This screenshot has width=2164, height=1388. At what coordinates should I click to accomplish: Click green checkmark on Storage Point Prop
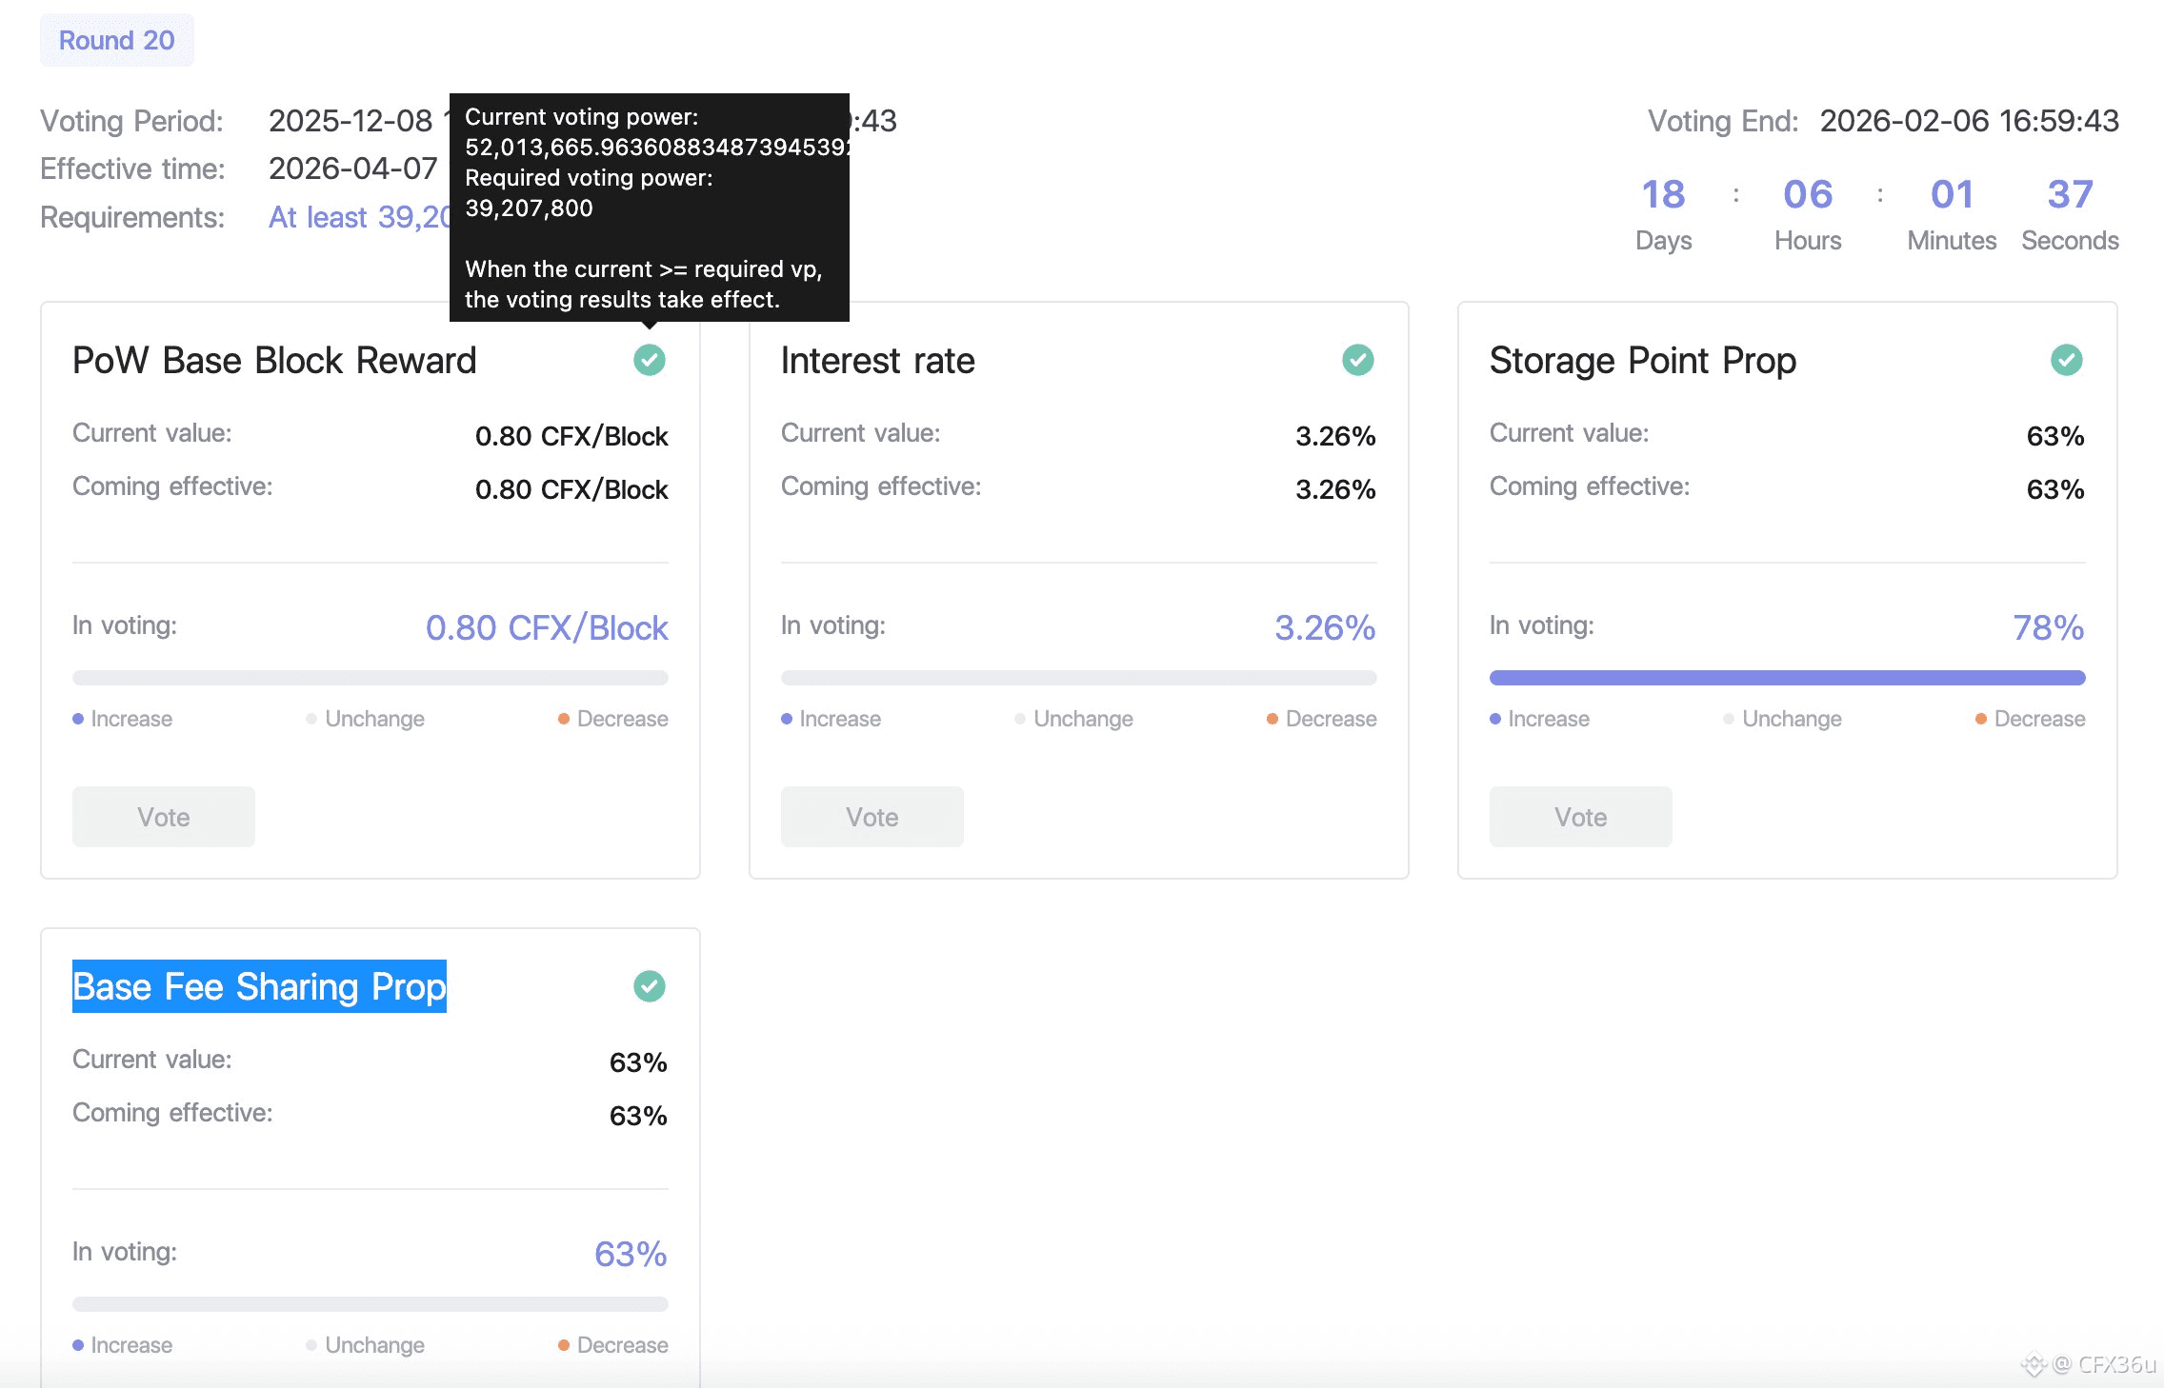[2067, 360]
